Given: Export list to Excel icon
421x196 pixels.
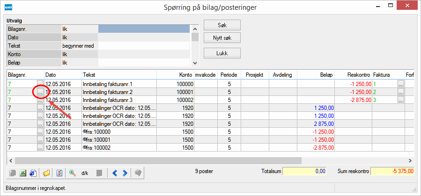Looking at the screenshot, I should click(22, 173).
